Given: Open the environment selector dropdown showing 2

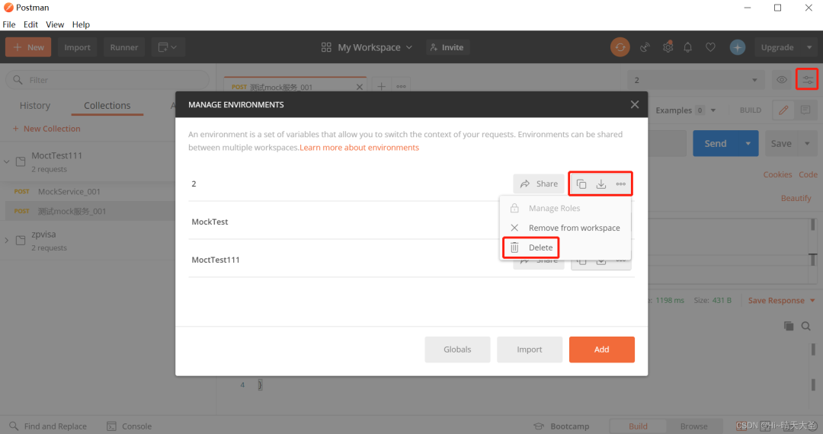Looking at the screenshot, I should pos(696,80).
